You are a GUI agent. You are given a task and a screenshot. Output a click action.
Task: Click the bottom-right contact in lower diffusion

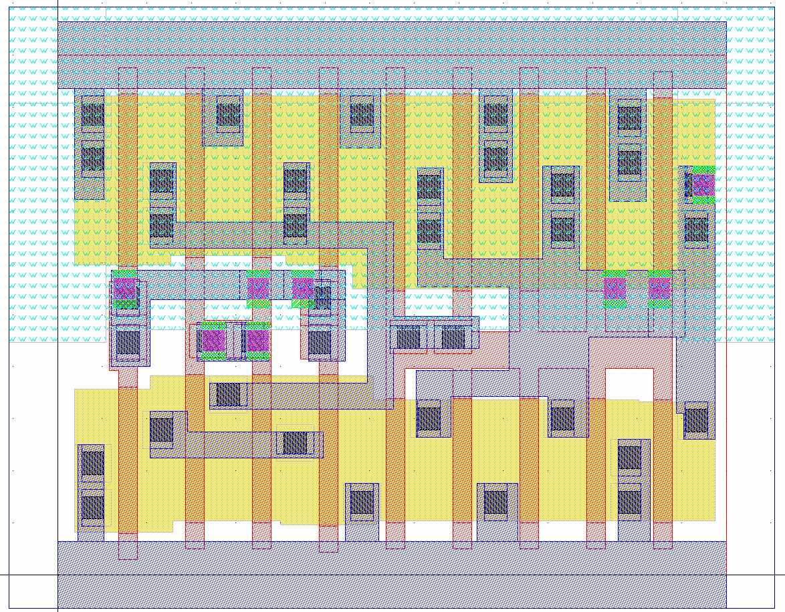(629, 502)
